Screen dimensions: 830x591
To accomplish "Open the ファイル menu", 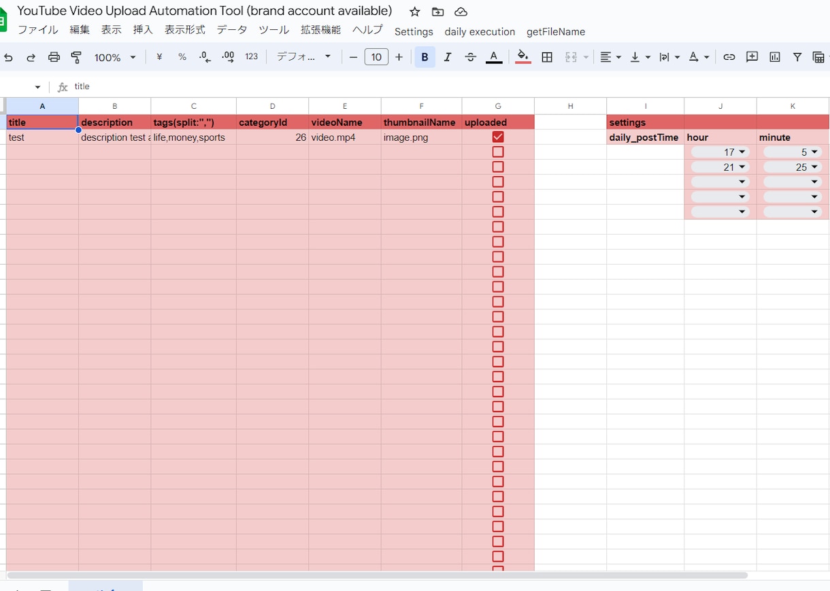I will [38, 30].
